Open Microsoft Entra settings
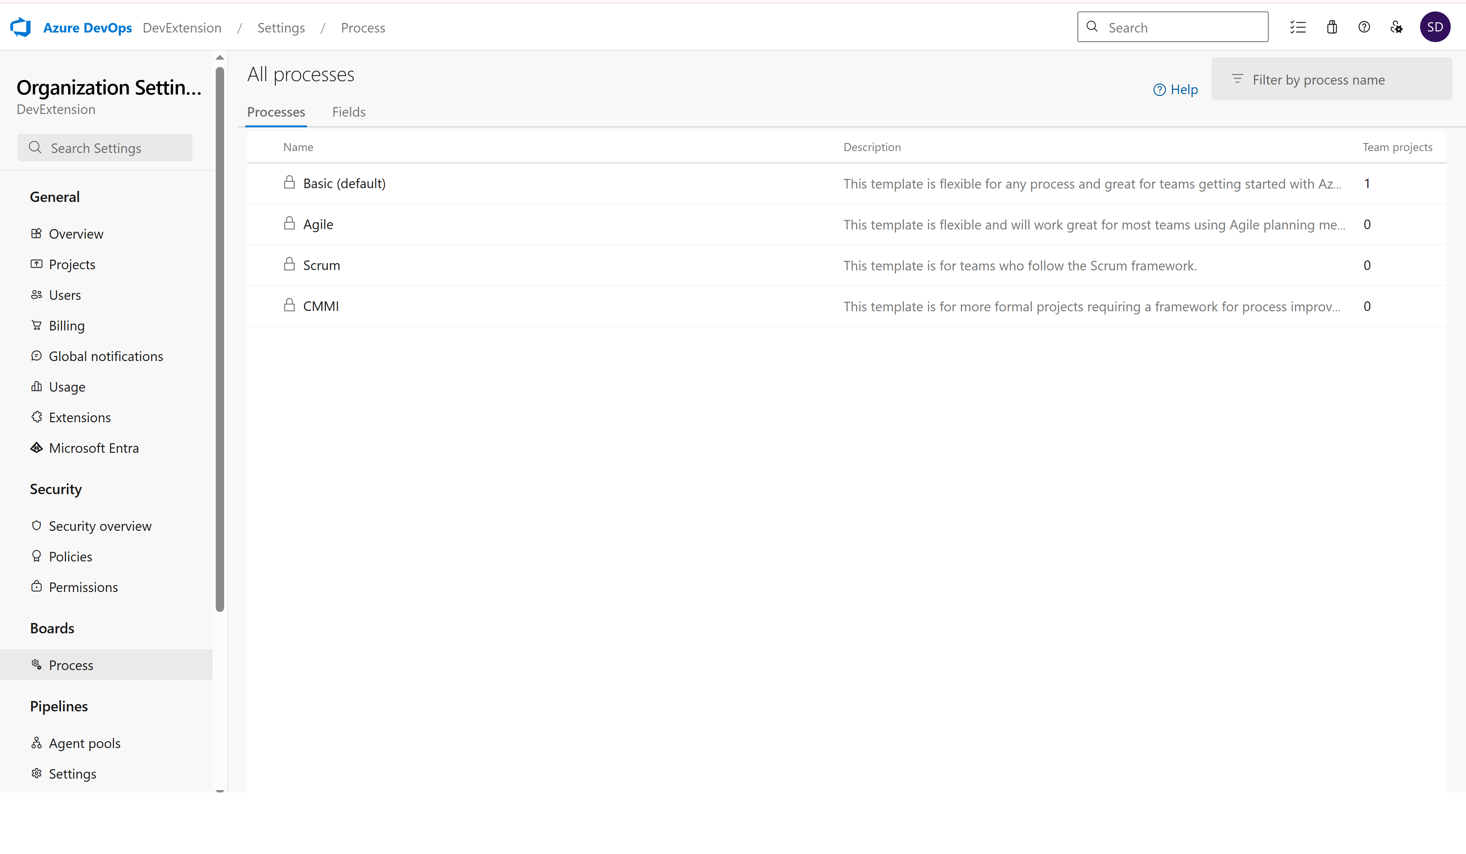Screen dimensions: 1466x854 click(x=94, y=448)
